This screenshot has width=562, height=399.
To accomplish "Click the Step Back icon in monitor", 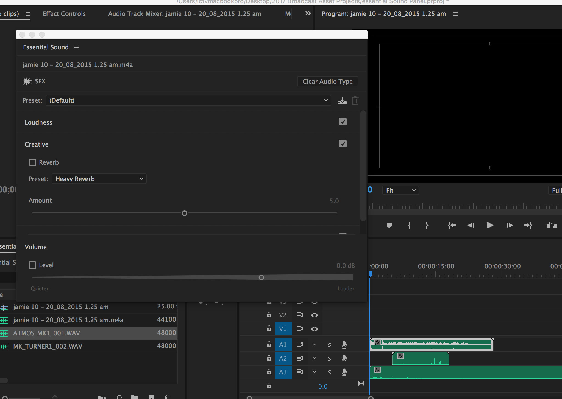I will (x=470, y=225).
